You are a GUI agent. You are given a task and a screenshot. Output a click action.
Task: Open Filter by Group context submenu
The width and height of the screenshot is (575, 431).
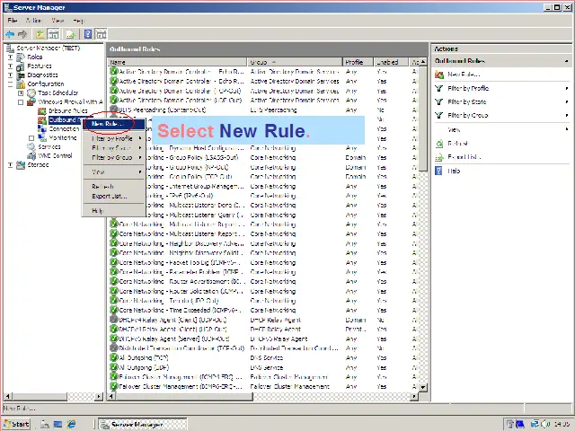click(114, 158)
